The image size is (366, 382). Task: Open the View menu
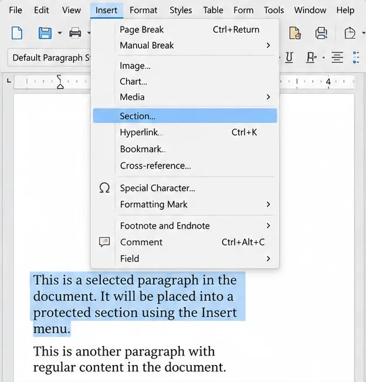[x=71, y=10]
